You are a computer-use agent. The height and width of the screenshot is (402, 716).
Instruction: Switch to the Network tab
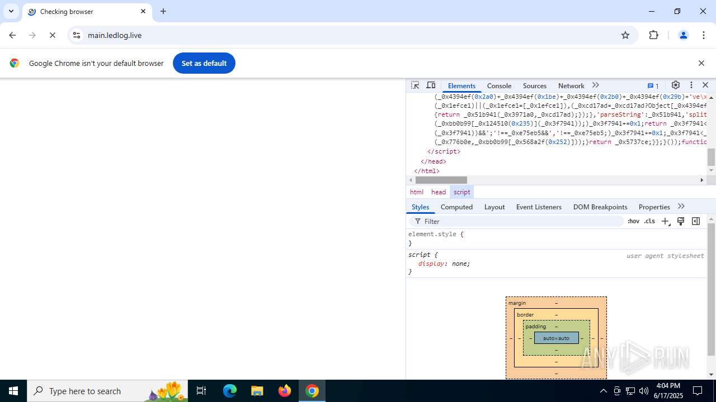click(571, 85)
